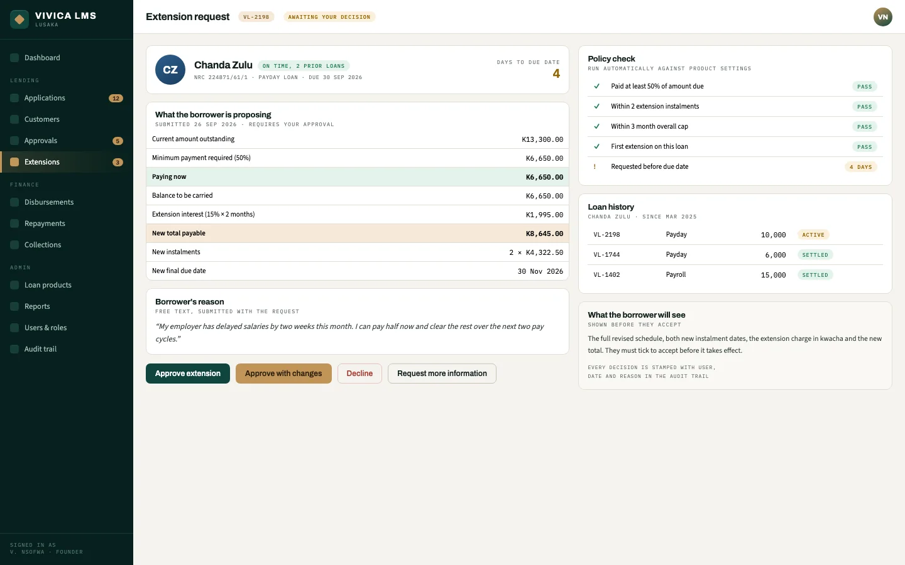Open Users & roles
The image size is (905, 565).
(67, 328)
